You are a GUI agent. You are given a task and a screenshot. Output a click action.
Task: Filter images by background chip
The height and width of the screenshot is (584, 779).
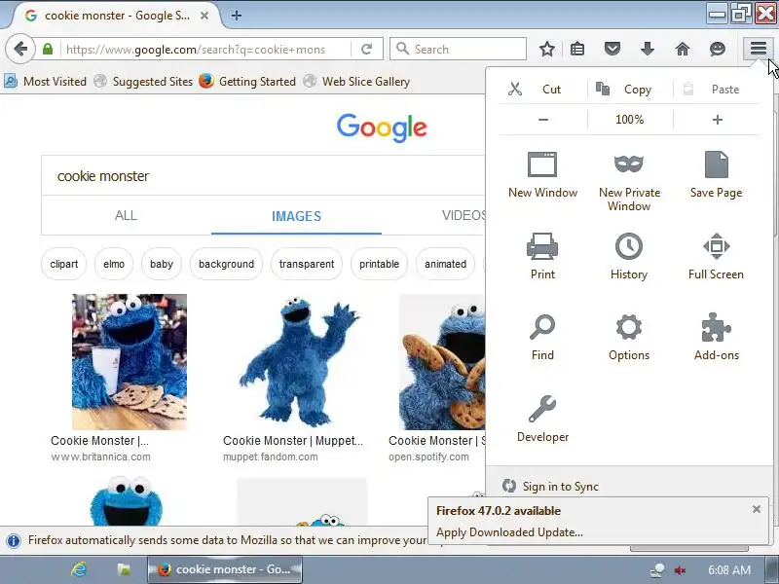point(226,264)
